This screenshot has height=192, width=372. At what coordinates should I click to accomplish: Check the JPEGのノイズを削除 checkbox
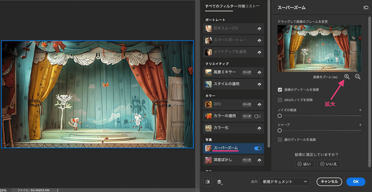280,100
